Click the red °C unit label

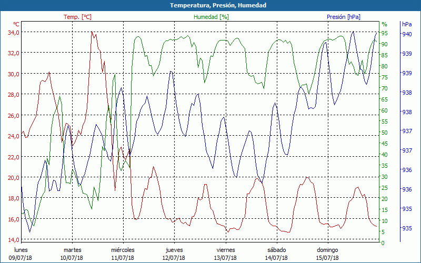pyautogui.click(x=16, y=24)
